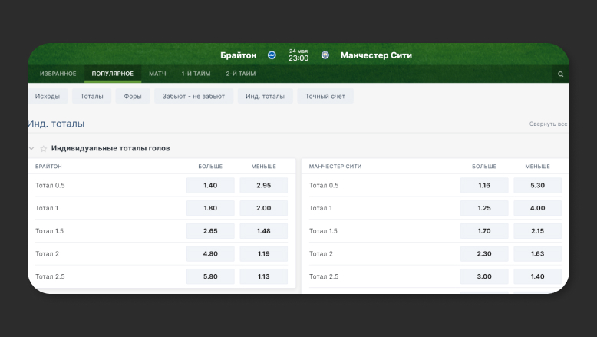Switch to the Матч tab
The image size is (597, 337).
click(x=157, y=74)
